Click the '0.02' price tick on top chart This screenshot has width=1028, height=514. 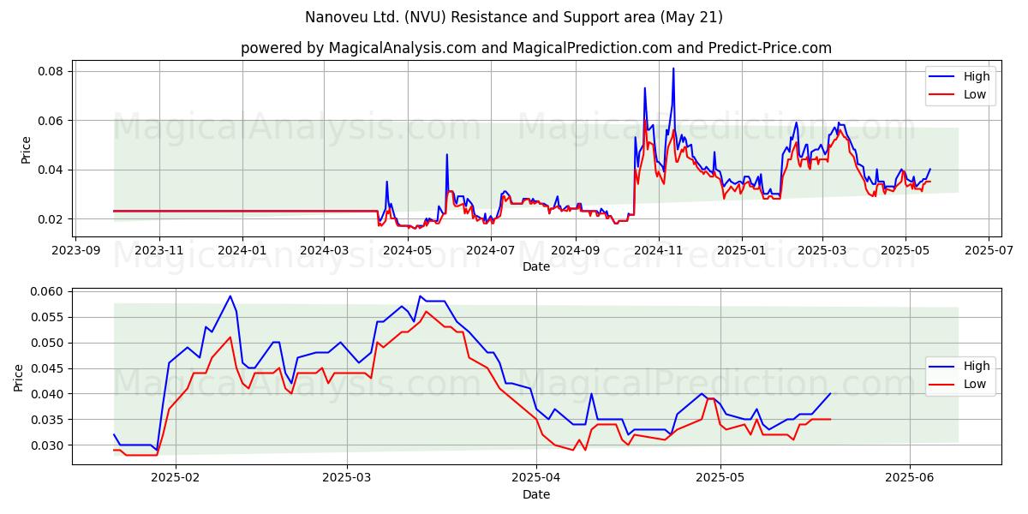[52, 219]
